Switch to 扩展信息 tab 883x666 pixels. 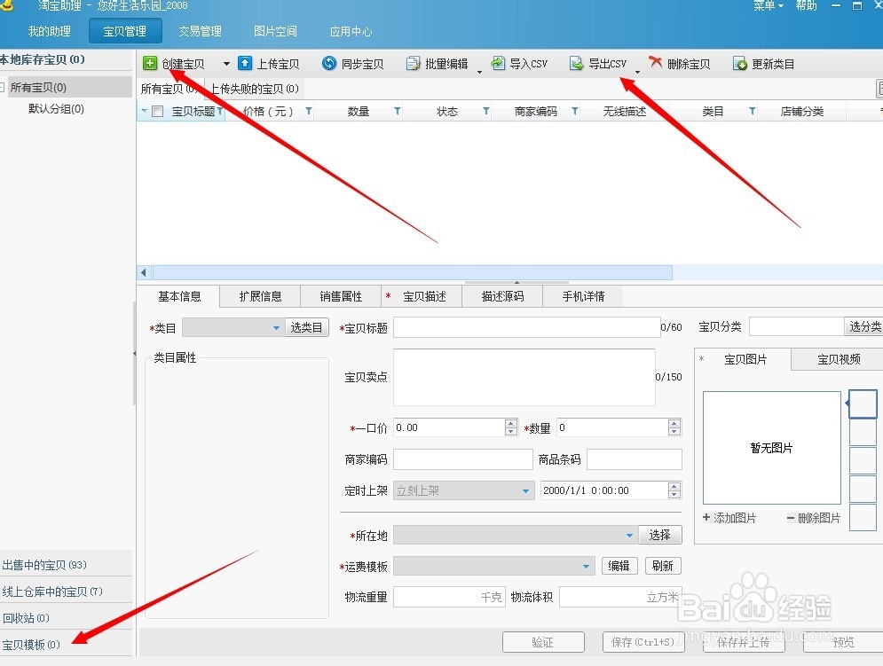click(260, 296)
